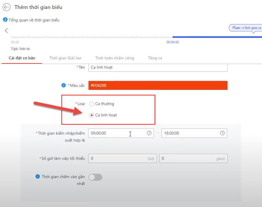Click the info icon beside Thời gian chấm vào gần nhất
The height and width of the screenshot is (207, 262).
pyautogui.click(x=37, y=176)
